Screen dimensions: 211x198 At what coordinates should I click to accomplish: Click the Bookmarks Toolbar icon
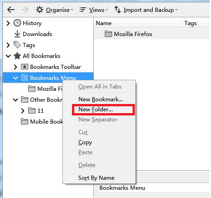[x=25, y=67]
